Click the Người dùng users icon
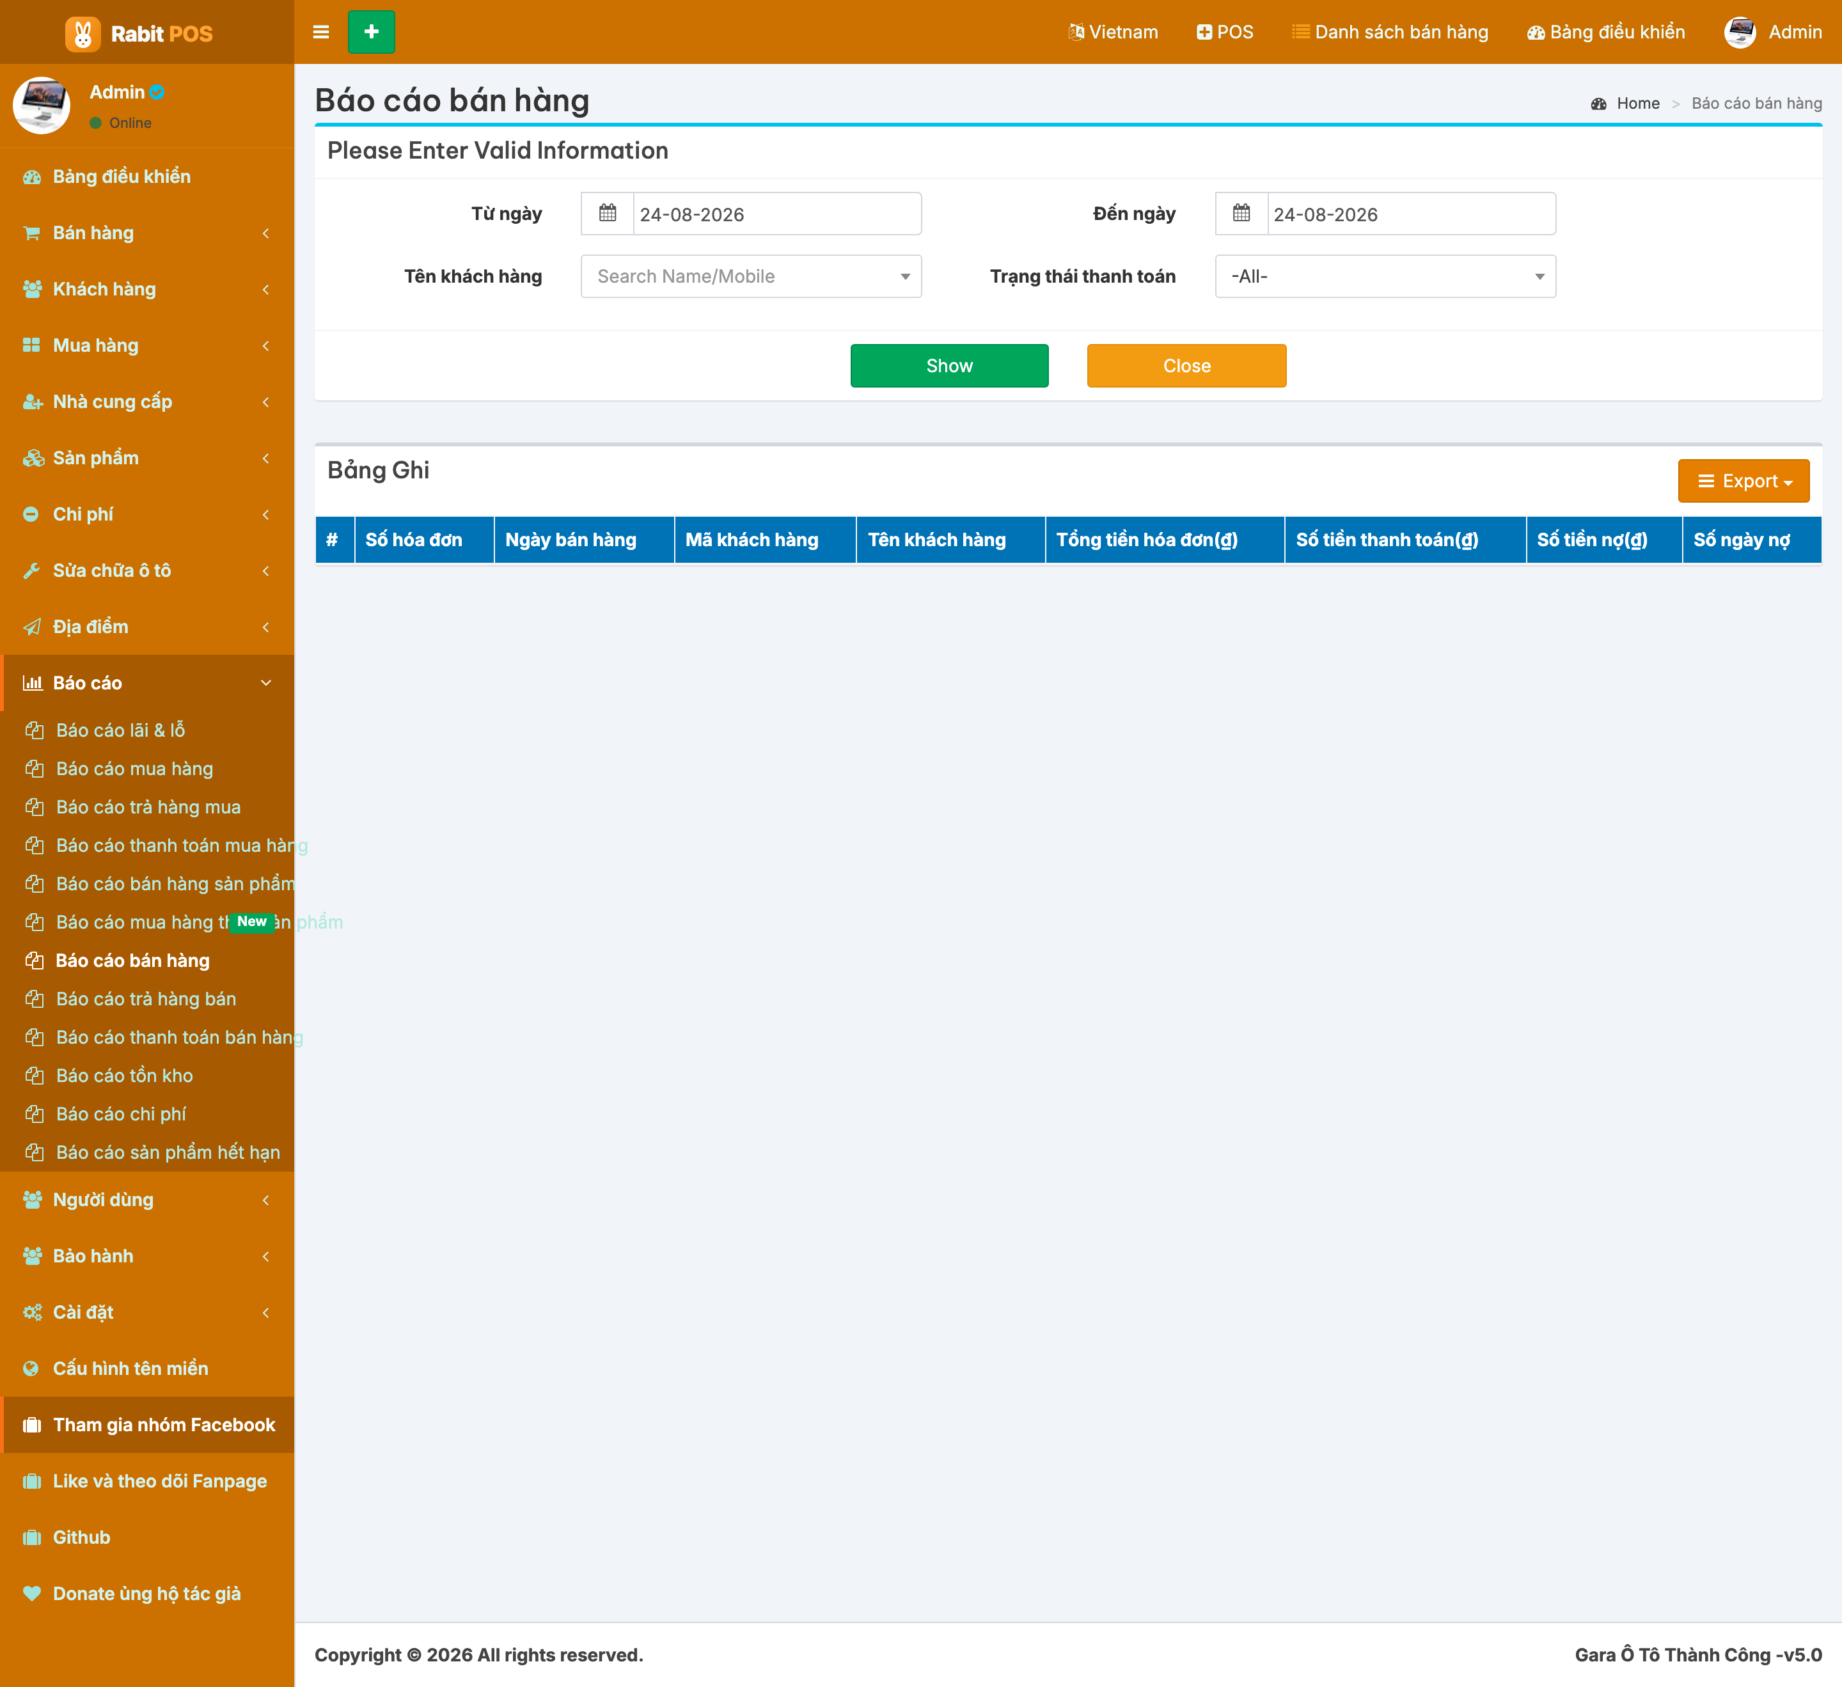Viewport: 1842px width, 1687px height. point(32,1200)
